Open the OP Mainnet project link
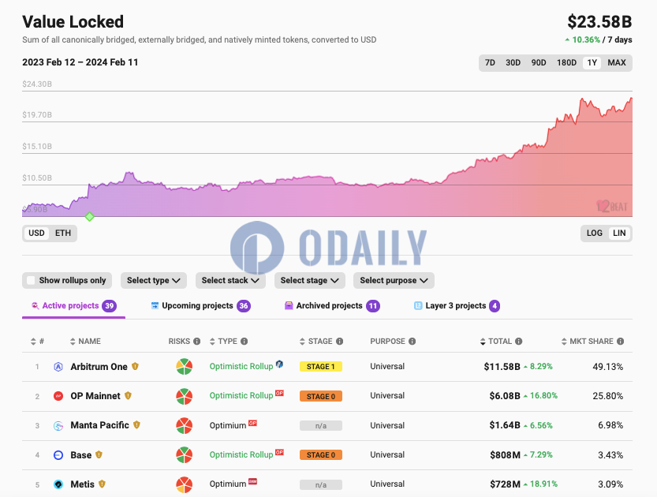 coord(95,396)
